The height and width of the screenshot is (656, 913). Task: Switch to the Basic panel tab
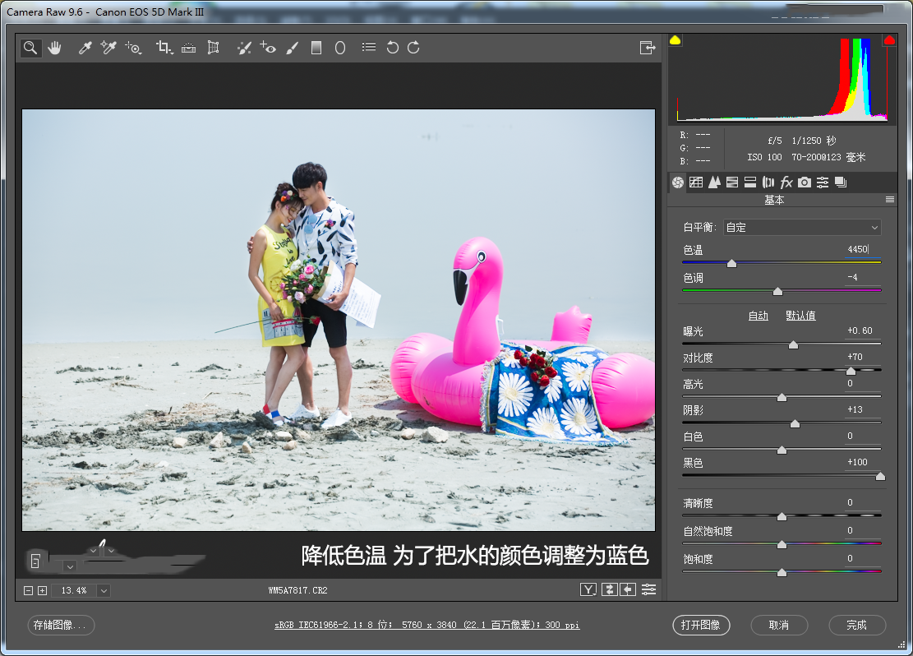pos(678,182)
